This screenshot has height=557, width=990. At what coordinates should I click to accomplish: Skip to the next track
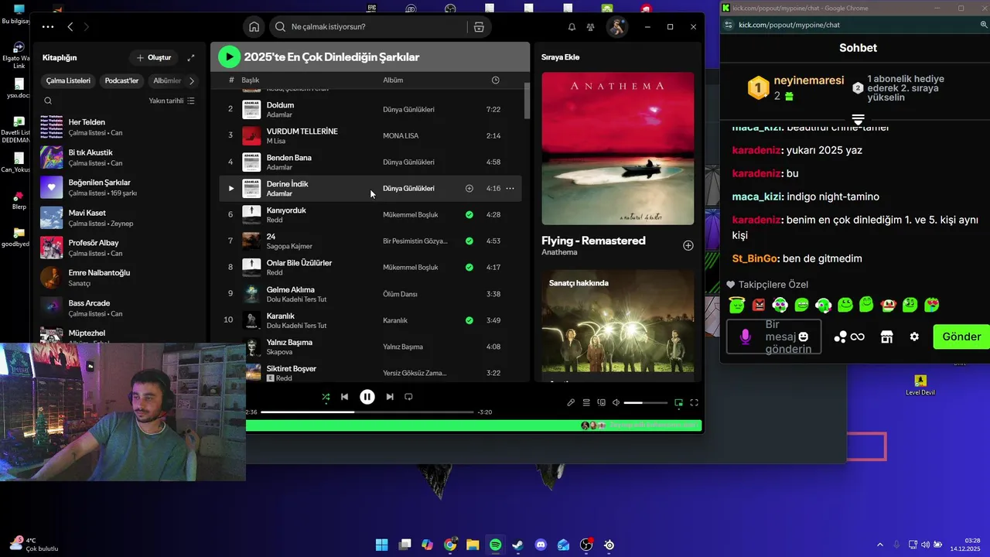point(390,397)
